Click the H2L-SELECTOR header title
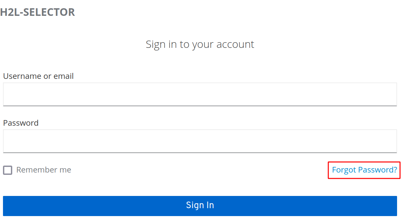The width and height of the screenshot is (405, 223). click(37, 12)
